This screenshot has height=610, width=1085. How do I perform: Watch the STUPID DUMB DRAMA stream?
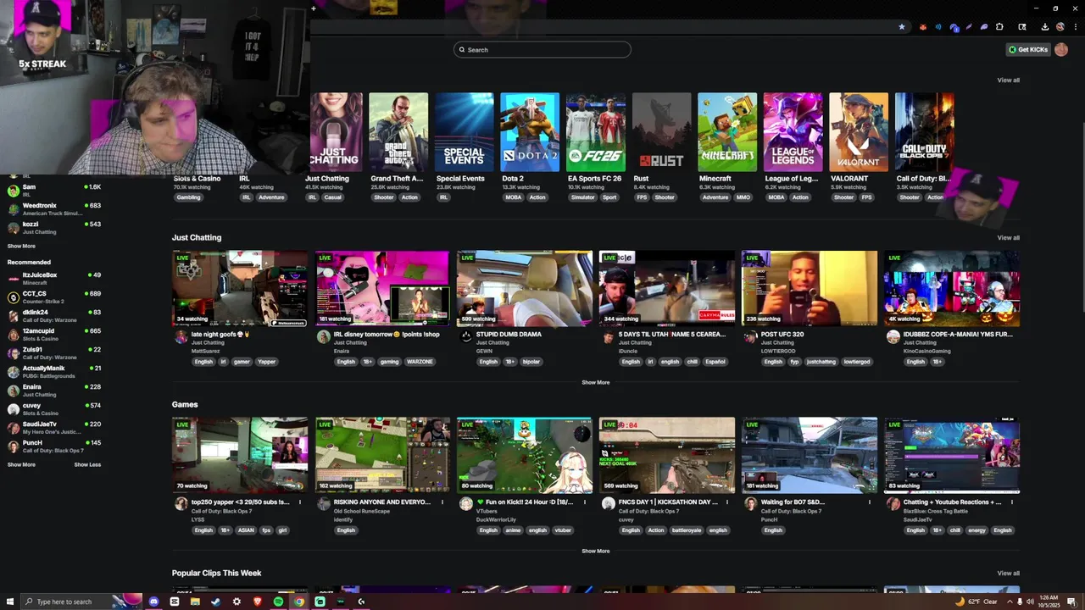(x=525, y=288)
